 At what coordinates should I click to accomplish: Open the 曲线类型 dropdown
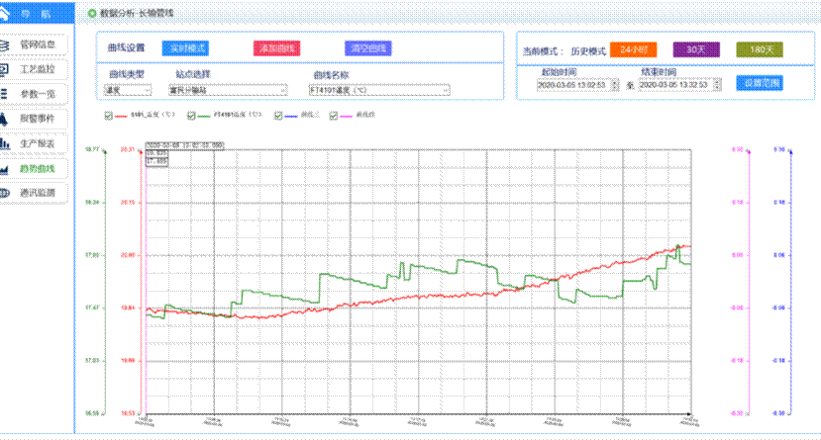pyautogui.click(x=128, y=90)
